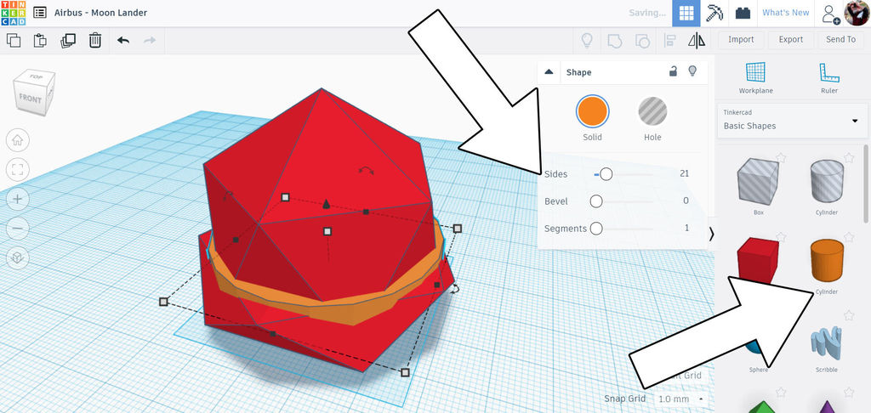Click the Paste icon in toolbar
The width and height of the screenshot is (871, 413).
coord(40,40)
